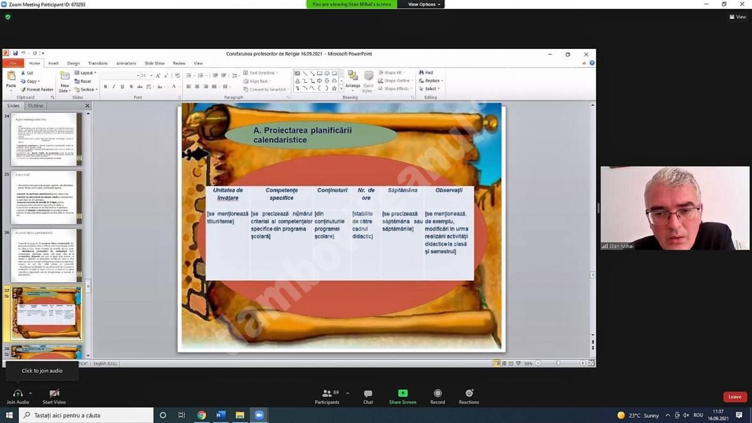Click the Arrange icon in Drawing group
752x423 pixels.
353,76
